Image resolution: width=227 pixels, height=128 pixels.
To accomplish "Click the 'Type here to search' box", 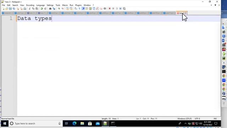I will [35, 123].
